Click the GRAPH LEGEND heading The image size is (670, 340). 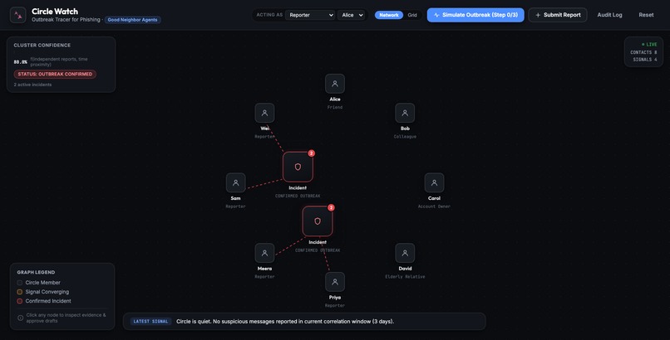tap(36, 272)
